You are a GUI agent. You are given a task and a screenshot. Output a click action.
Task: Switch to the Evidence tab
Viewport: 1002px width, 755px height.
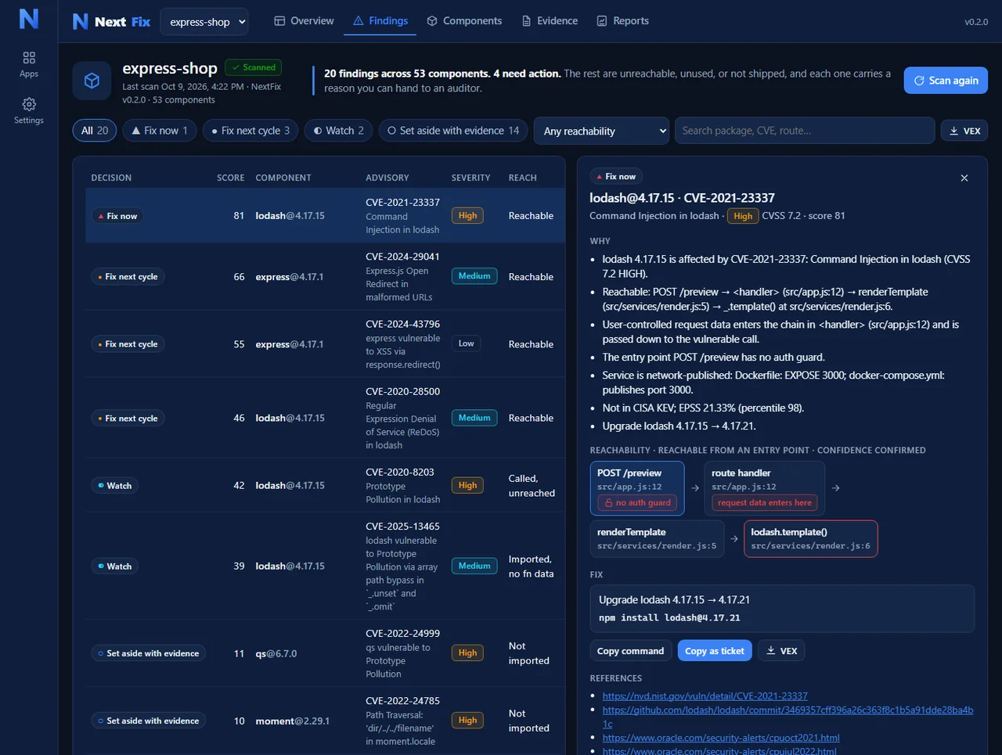click(550, 21)
